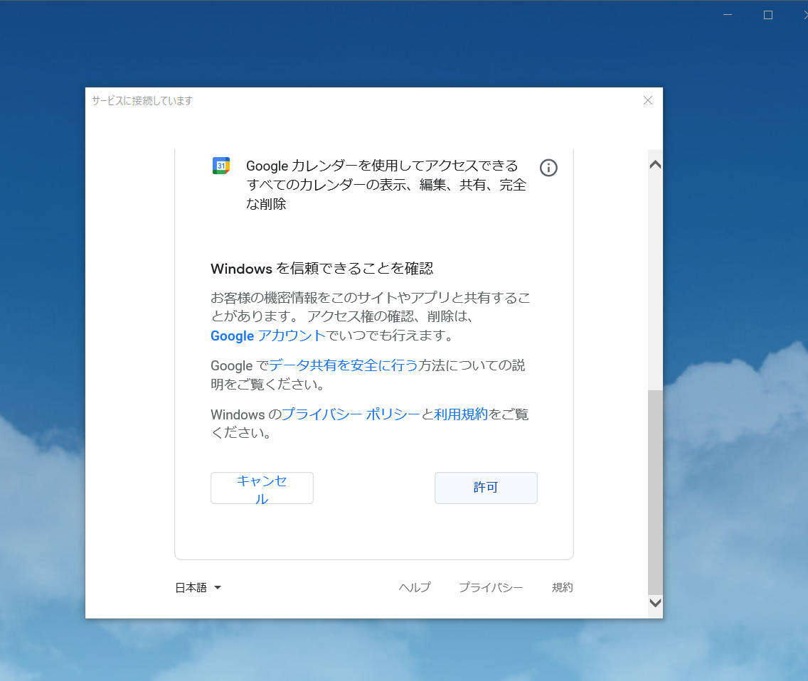Click the info icon beside Google カレンダー permission
This screenshot has height=681, width=808.
click(548, 168)
